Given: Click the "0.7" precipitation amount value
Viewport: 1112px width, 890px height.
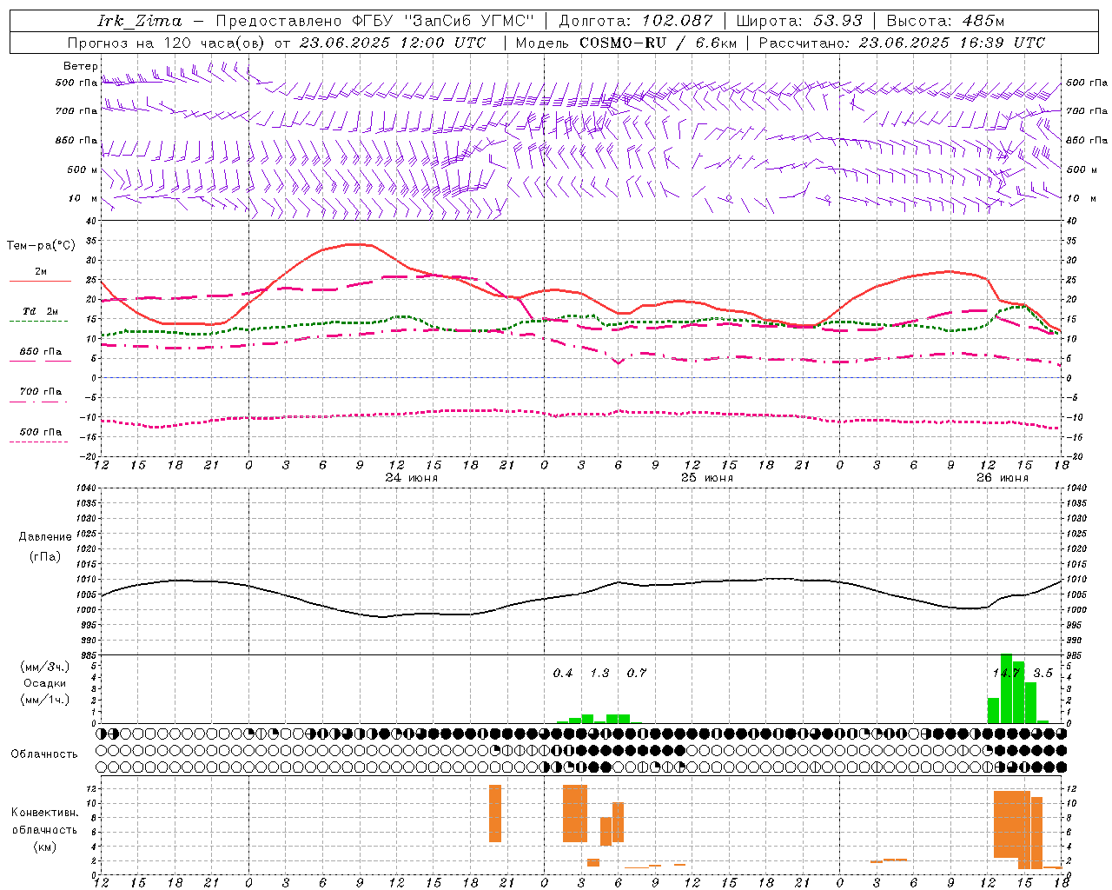Looking at the screenshot, I should (x=637, y=673).
